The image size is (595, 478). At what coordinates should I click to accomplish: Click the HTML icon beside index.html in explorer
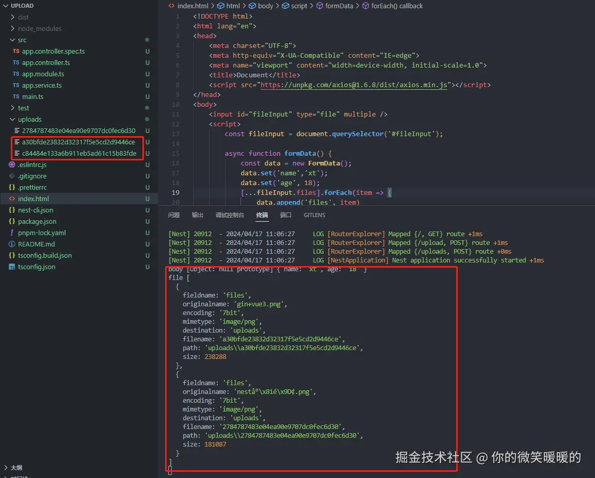coord(12,199)
